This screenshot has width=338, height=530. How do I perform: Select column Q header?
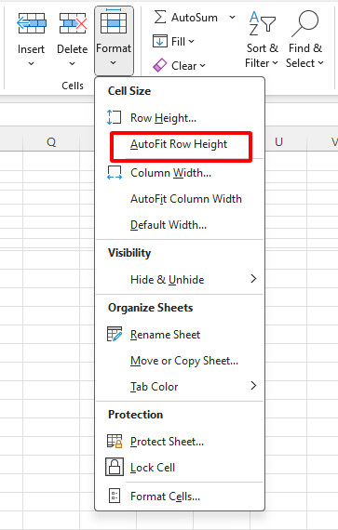click(x=51, y=142)
